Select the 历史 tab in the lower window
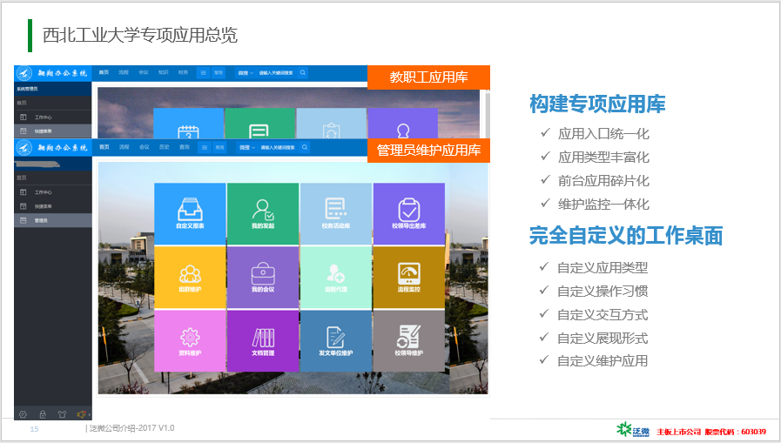 tap(165, 147)
